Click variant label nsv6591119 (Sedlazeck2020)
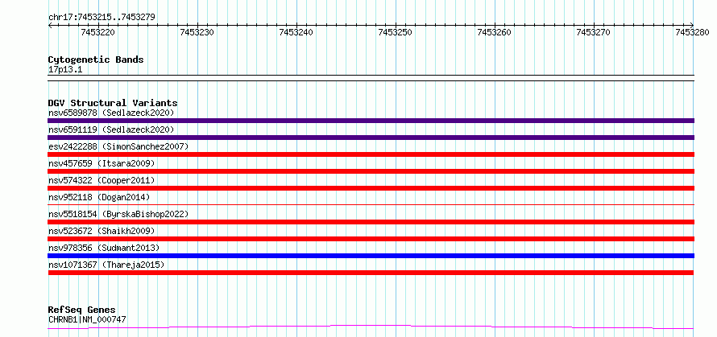This screenshot has width=717, height=337. point(111,129)
